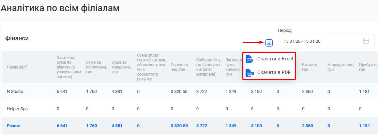Click the period field 15.01.26 - 15.01.26
The image size is (379, 135).
tap(326, 41)
